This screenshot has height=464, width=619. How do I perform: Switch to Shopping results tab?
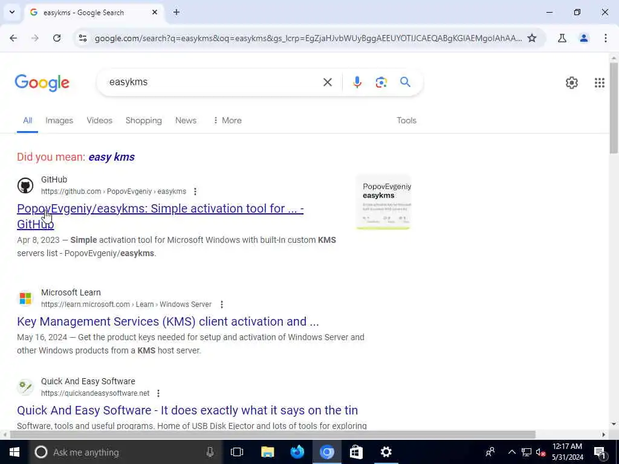(144, 120)
